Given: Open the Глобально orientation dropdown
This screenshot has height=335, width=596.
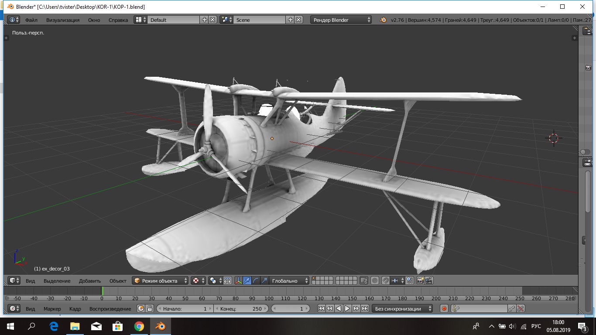Looking at the screenshot, I should pyautogui.click(x=288, y=281).
